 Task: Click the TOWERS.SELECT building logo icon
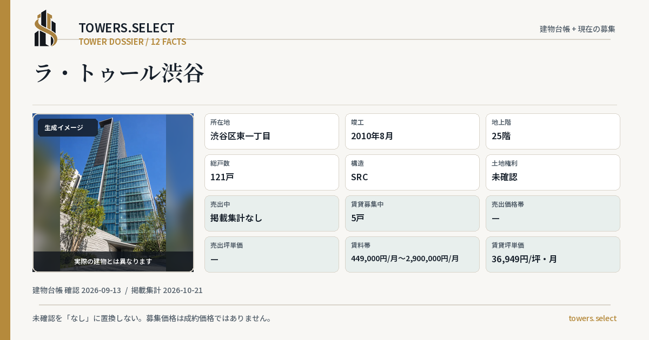pos(46,28)
